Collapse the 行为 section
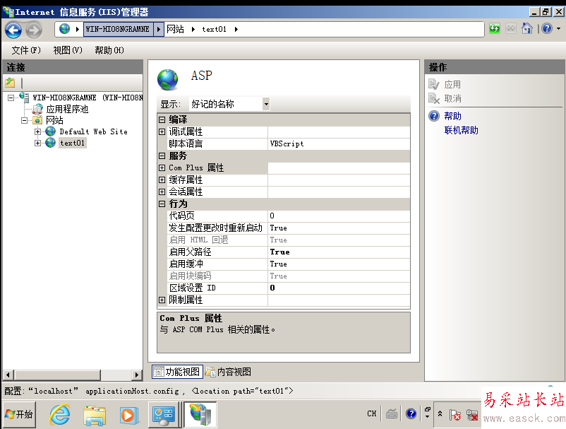The height and width of the screenshot is (429, 566). (x=162, y=204)
